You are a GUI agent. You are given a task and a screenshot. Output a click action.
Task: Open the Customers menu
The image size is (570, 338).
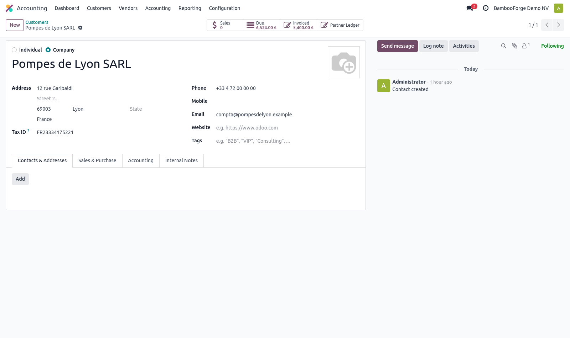99,8
